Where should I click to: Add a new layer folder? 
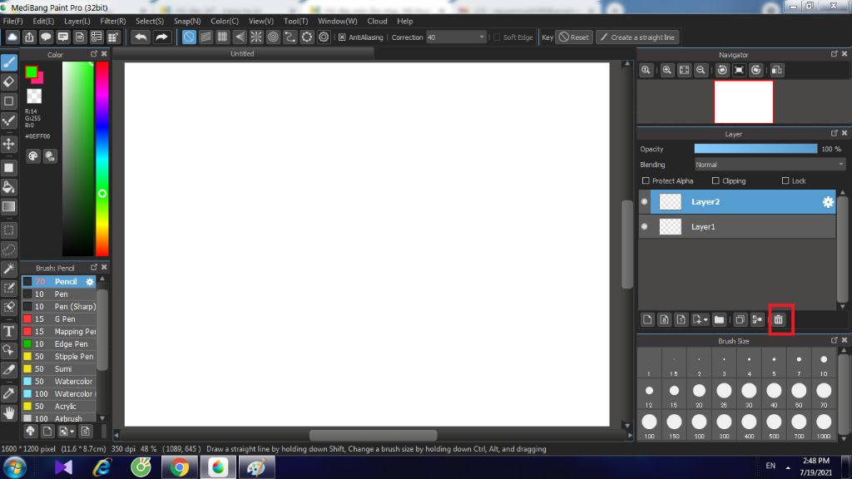pyautogui.click(x=720, y=320)
